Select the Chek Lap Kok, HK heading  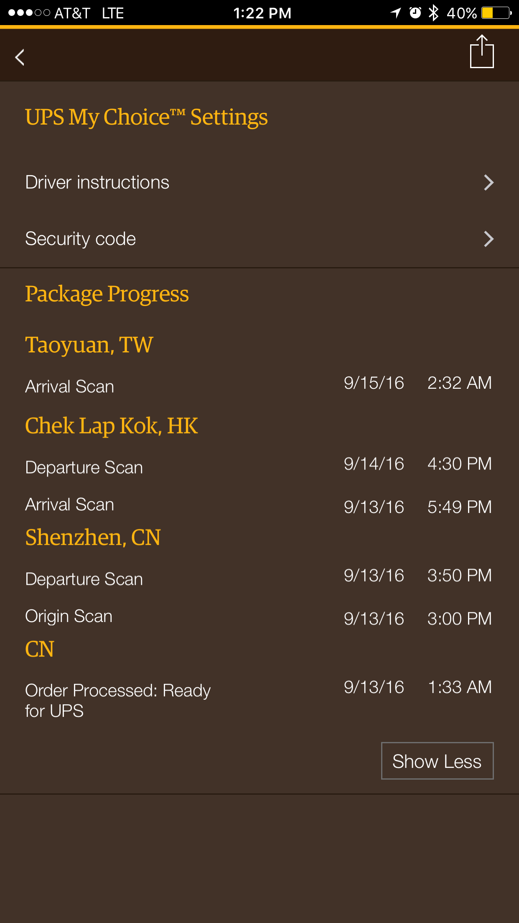point(111,426)
